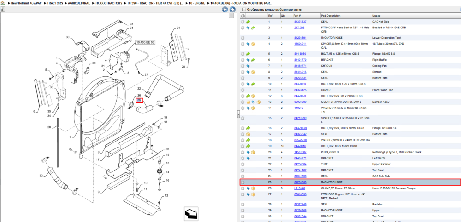Open part number link L115548
The width and height of the screenshot is (461, 222).
(300, 188)
